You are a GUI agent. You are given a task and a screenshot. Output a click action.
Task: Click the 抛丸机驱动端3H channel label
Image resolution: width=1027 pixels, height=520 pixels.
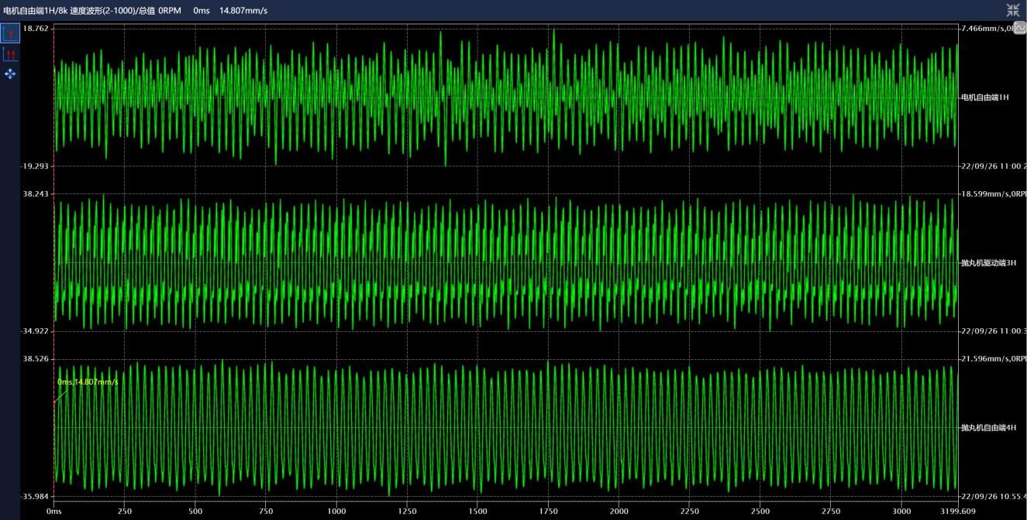tap(987, 263)
